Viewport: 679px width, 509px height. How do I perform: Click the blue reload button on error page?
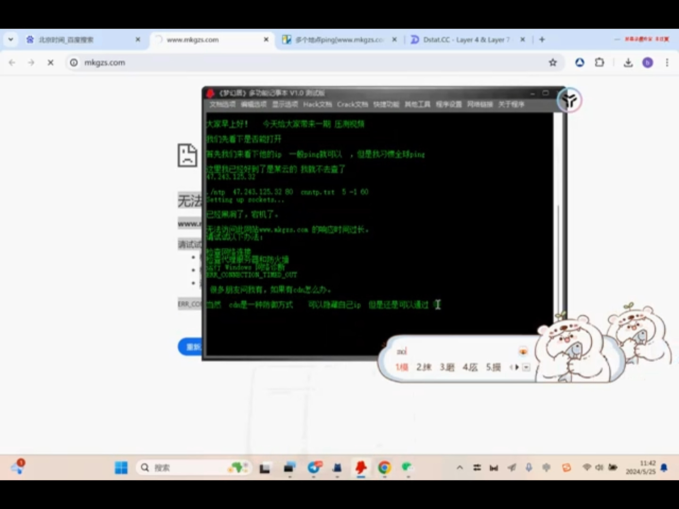coord(190,347)
